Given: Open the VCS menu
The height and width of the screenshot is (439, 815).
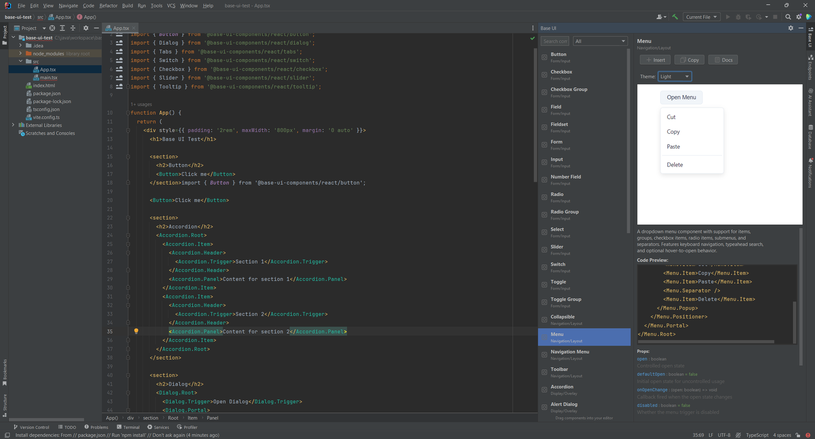Looking at the screenshot, I should tap(171, 6).
